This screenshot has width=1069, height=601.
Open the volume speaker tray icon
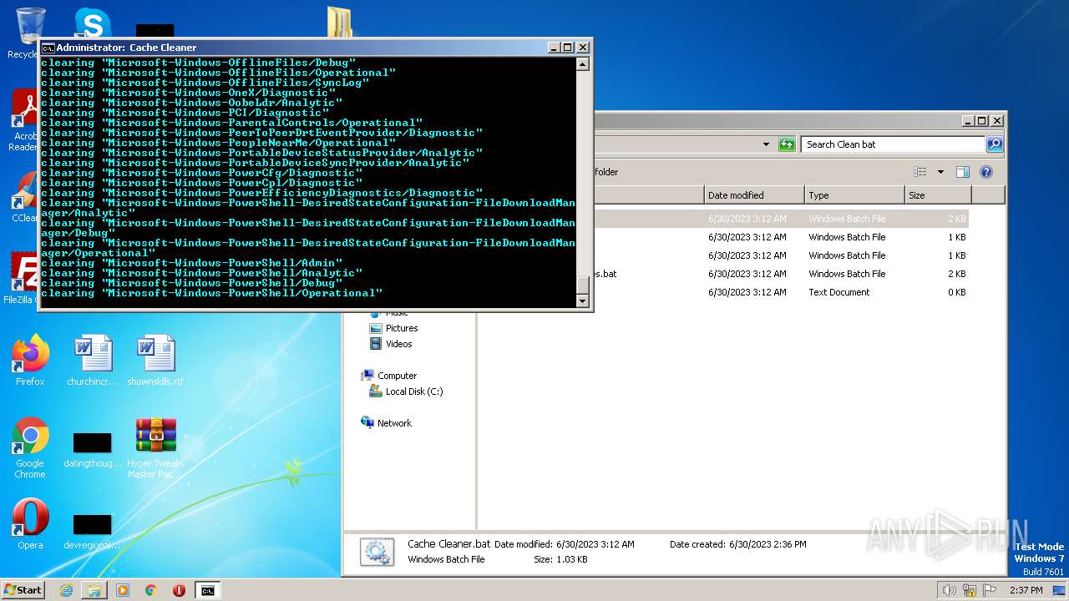point(949,590)
